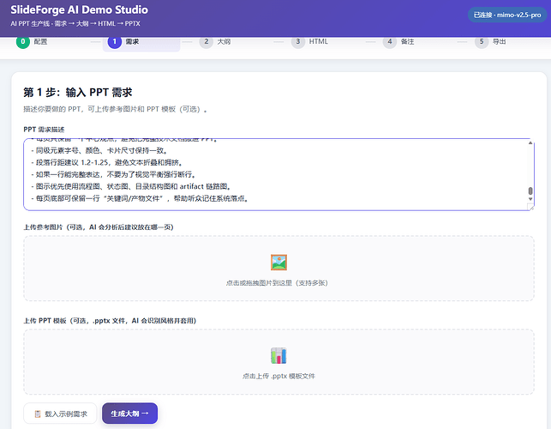Click the line about 每页底部可保留一行
The height and width of the screenshot is (429, 551).
141,198
